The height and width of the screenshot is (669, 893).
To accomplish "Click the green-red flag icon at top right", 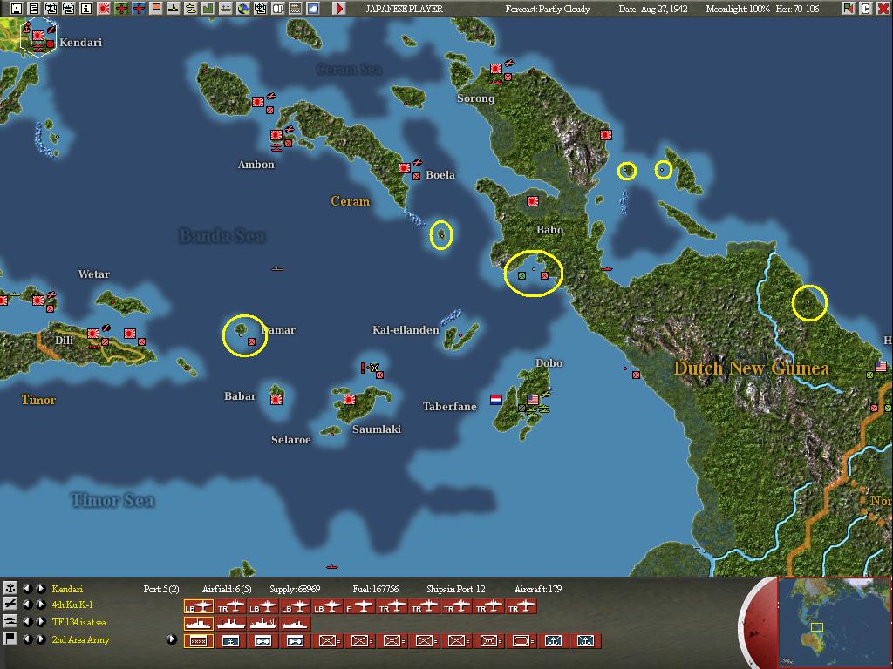I will click(x=848, y=9).
